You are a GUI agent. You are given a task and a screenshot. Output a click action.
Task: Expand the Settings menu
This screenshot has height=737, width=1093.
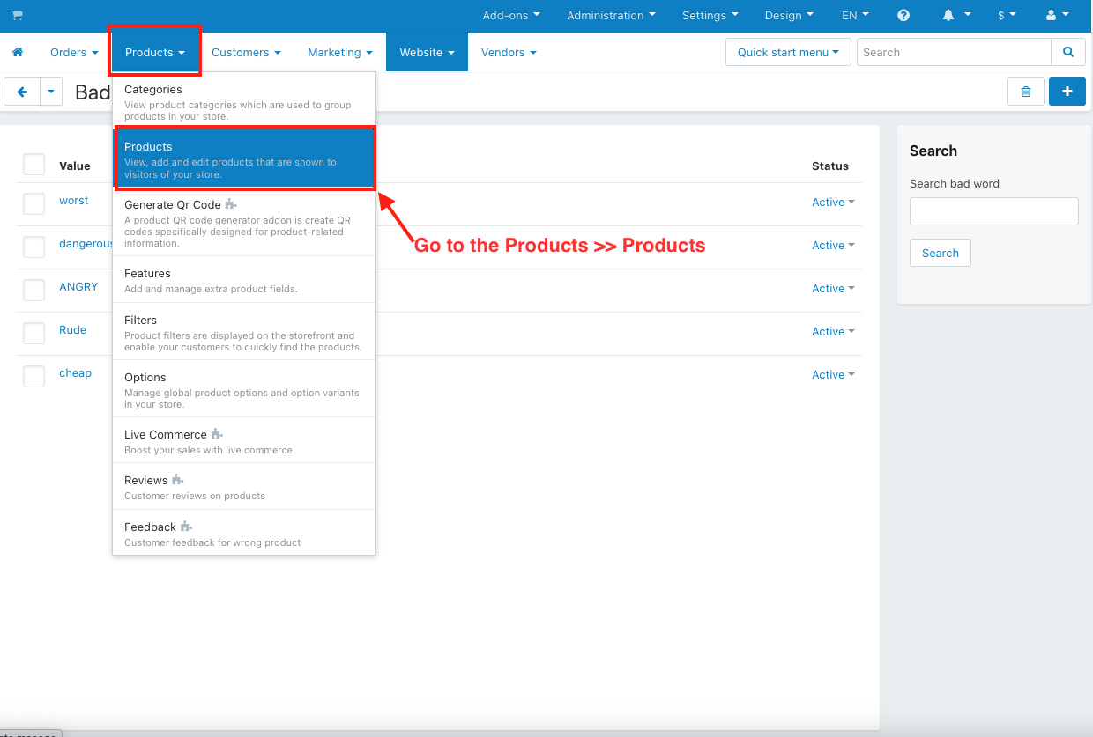point(709,16)
